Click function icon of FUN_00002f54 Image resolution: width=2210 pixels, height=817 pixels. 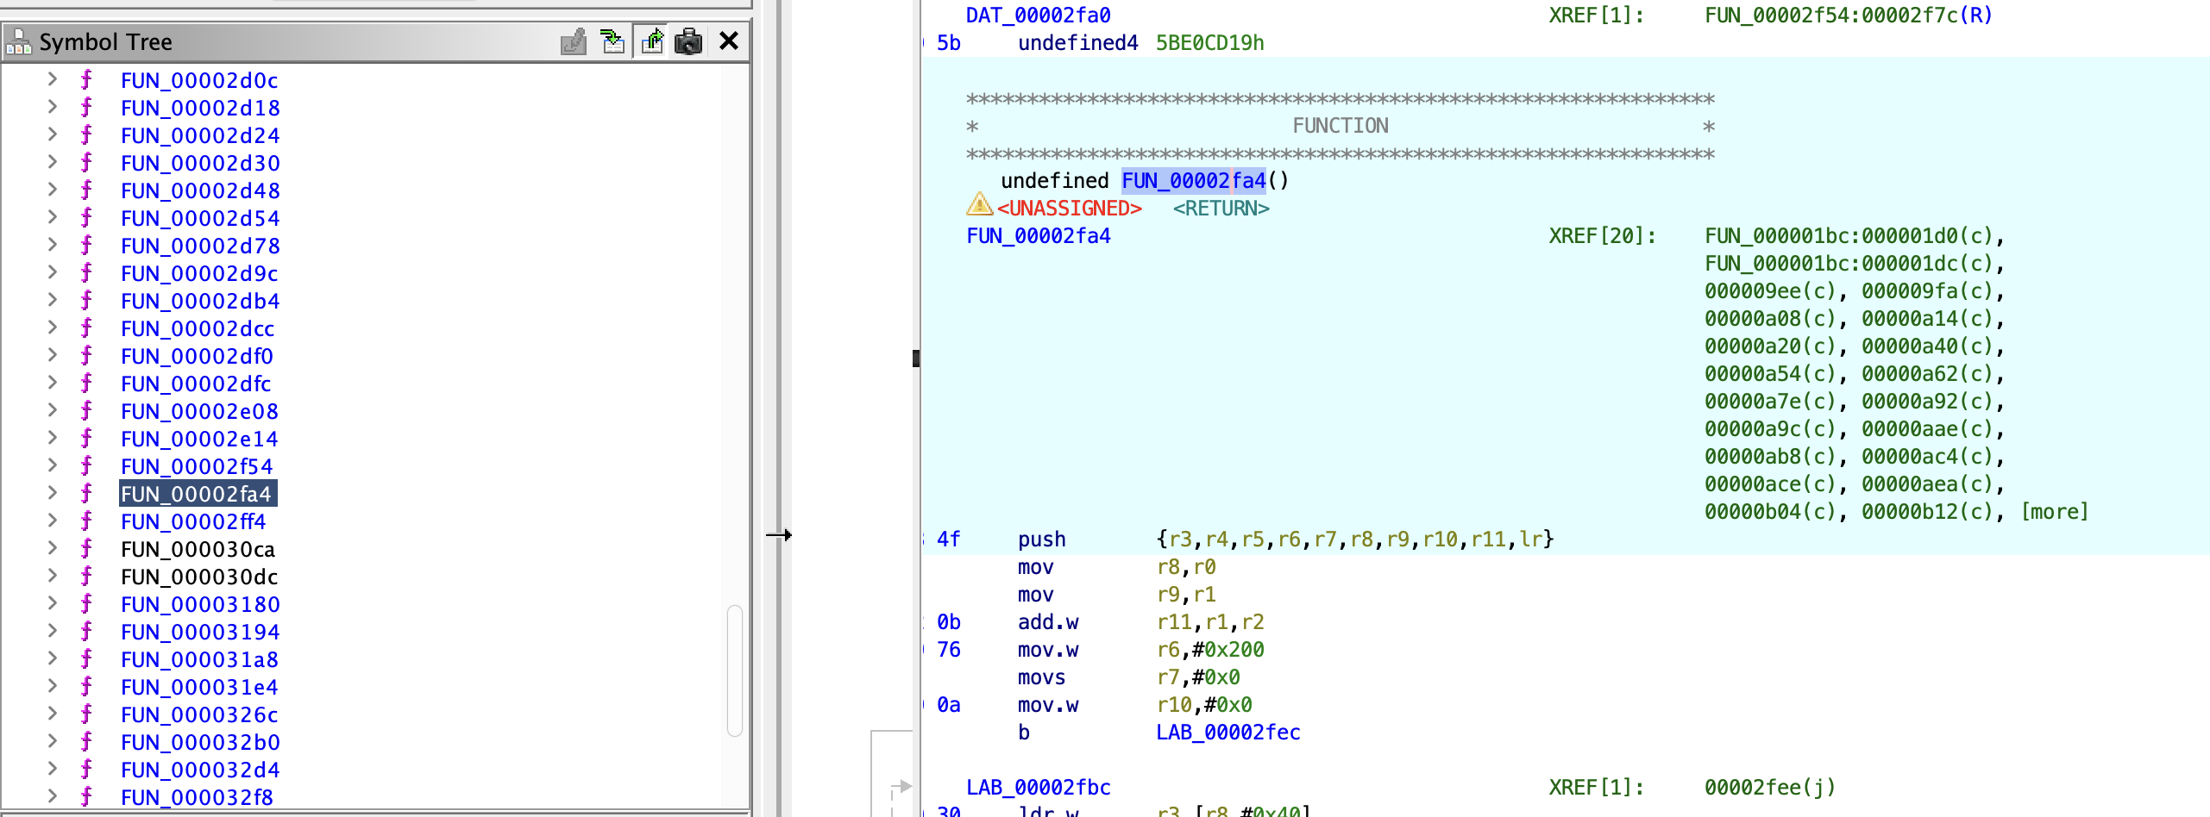click(x=86, y=466)
